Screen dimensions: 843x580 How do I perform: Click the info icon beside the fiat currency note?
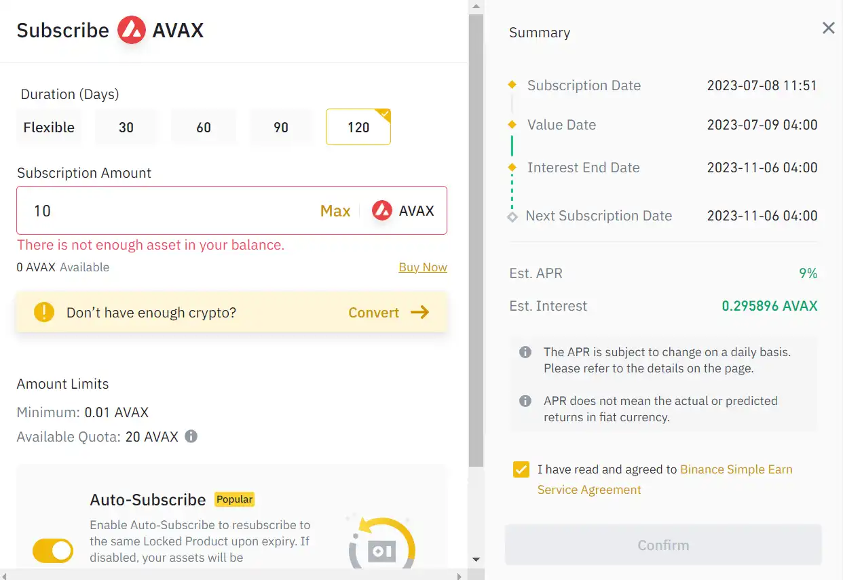(525, 401)
